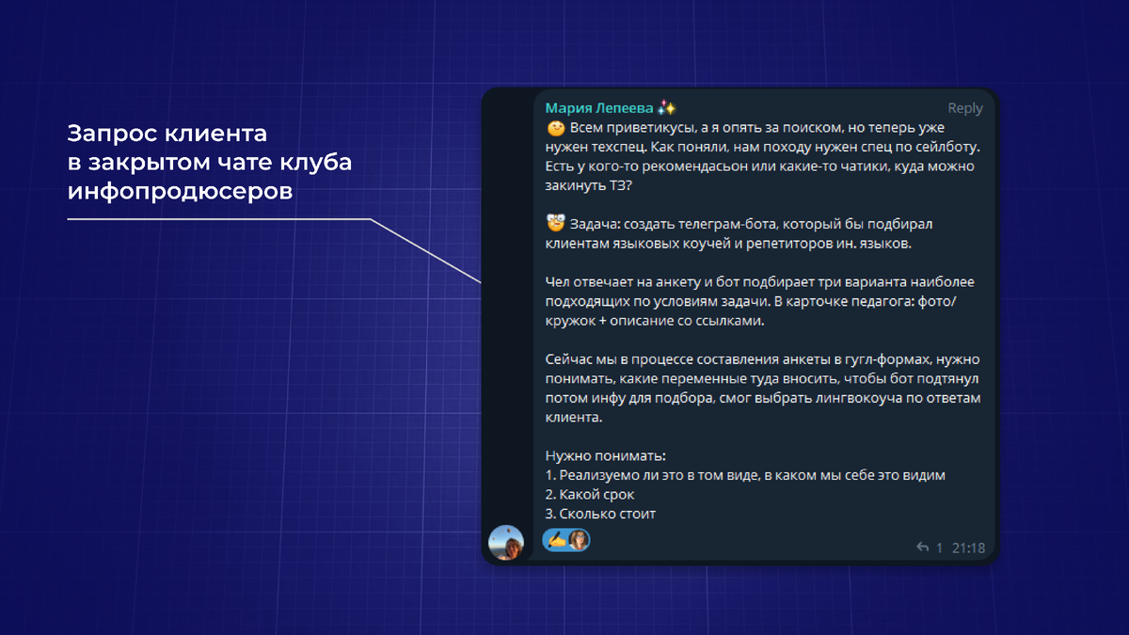
Task: Select the message bubble body
Action: pyautogui.click(x=753, y=329)
